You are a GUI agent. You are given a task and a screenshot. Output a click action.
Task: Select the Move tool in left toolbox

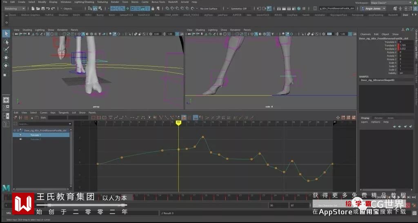[6, 57]
